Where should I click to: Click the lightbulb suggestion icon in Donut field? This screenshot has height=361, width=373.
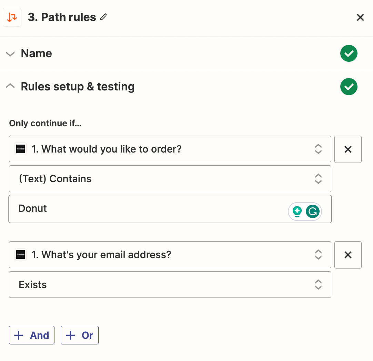click(297, 211)
